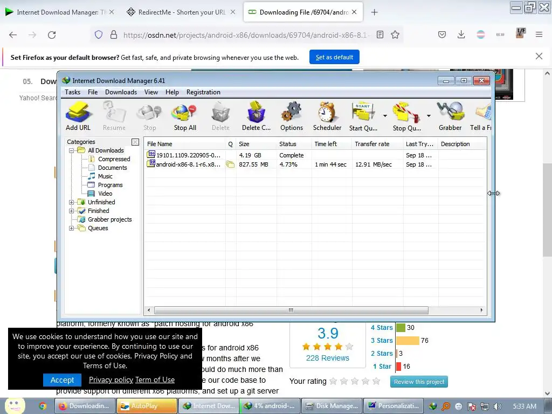Open the Downloads menu
The image size is (552, 414).
point(121,92)
